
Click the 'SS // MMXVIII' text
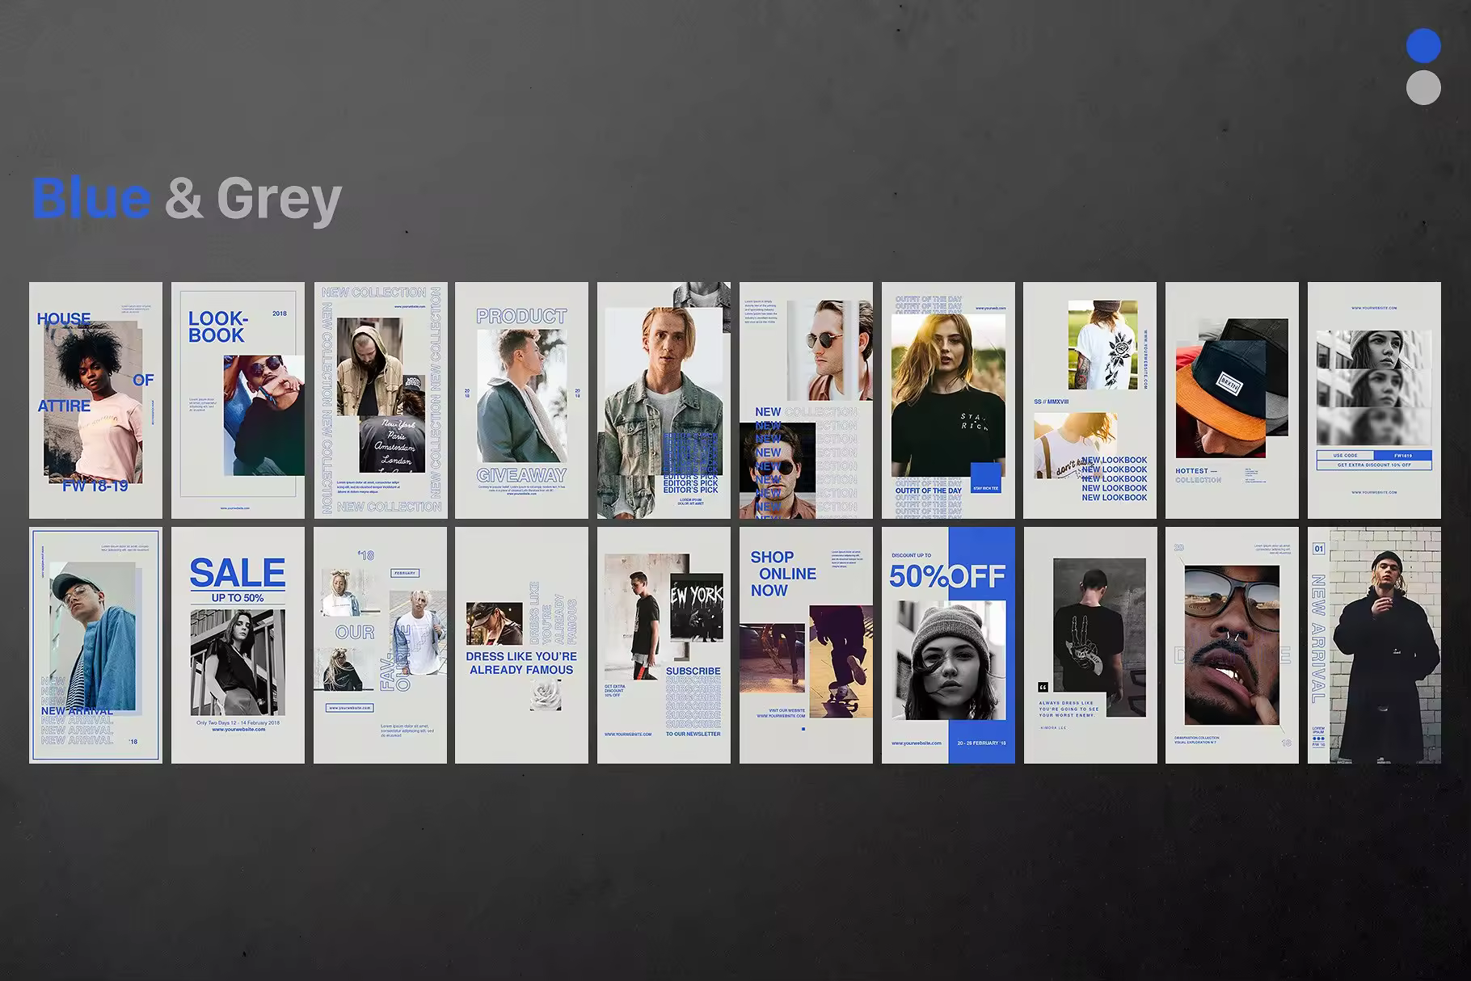click(x=1051, y=402)
